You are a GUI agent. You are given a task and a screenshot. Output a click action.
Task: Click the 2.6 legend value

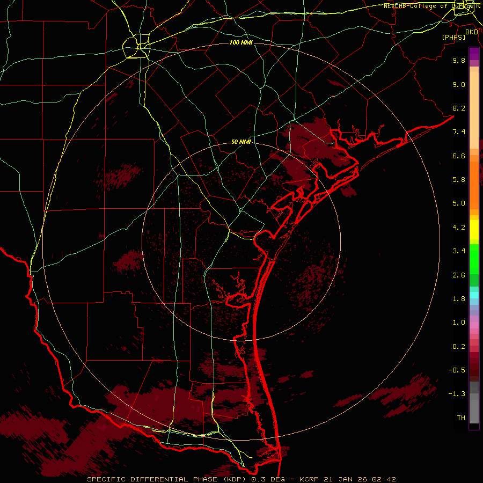click(459, 275)
